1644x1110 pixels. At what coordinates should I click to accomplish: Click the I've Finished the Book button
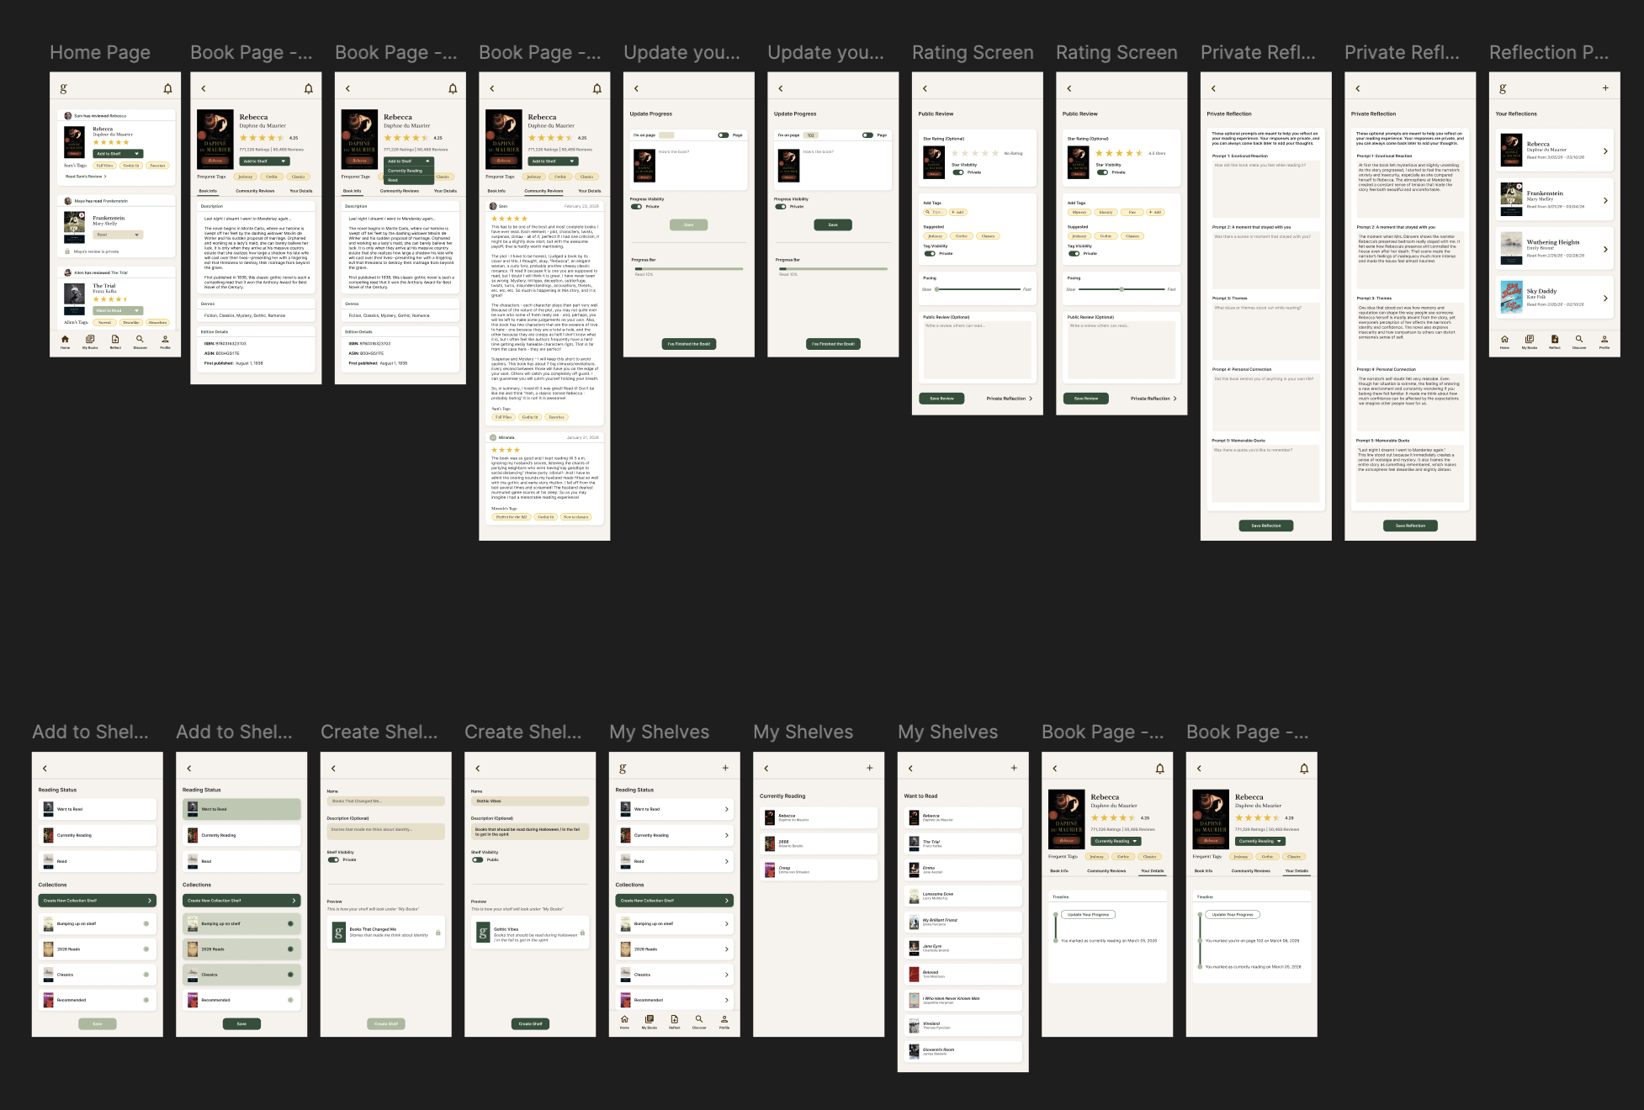pyautogui.click(x=689, y=343)
